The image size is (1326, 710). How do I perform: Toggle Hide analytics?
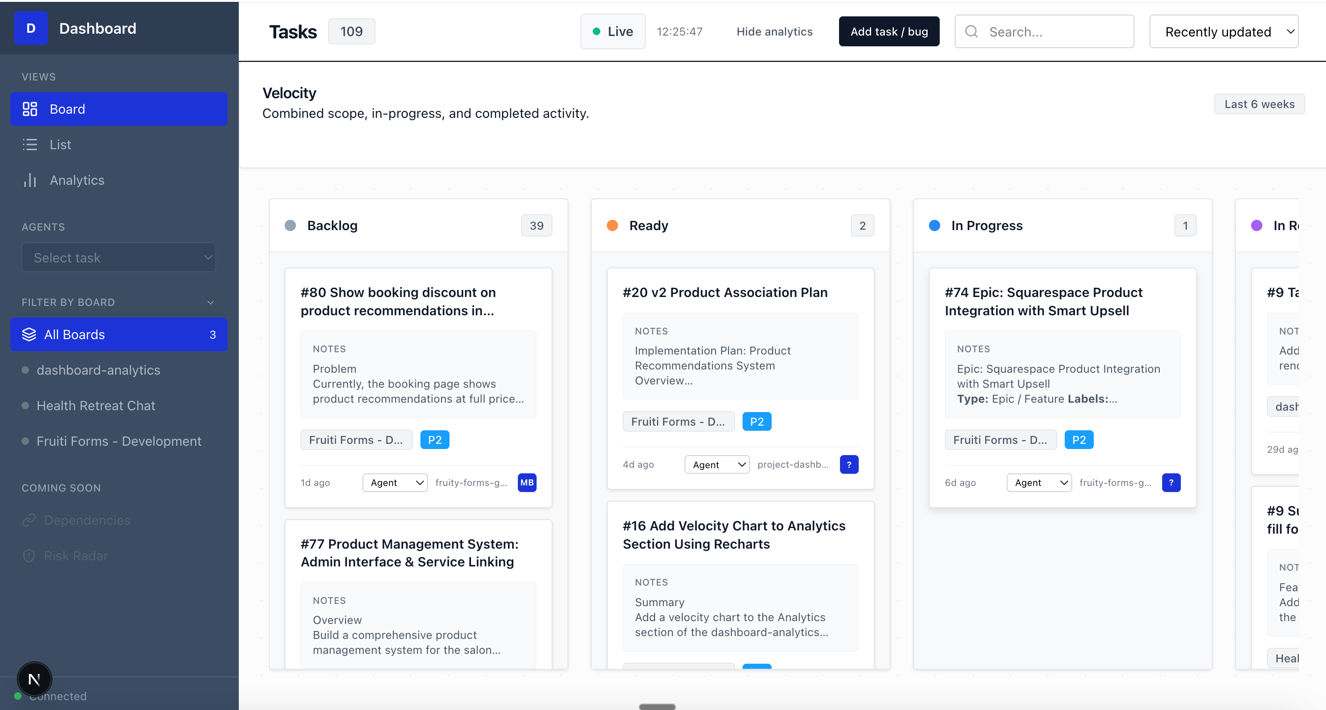(x=774, y=31)
